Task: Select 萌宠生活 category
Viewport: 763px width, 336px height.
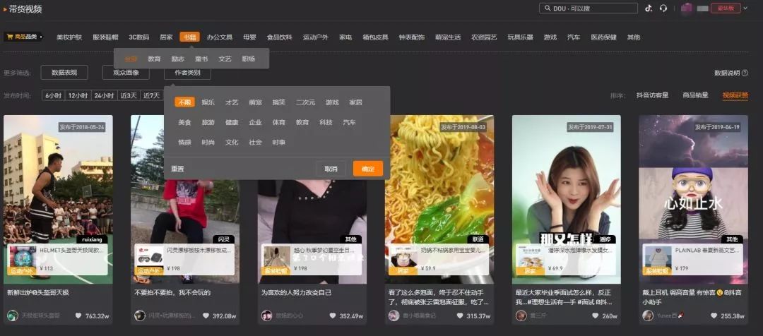Action: point(448,37)
